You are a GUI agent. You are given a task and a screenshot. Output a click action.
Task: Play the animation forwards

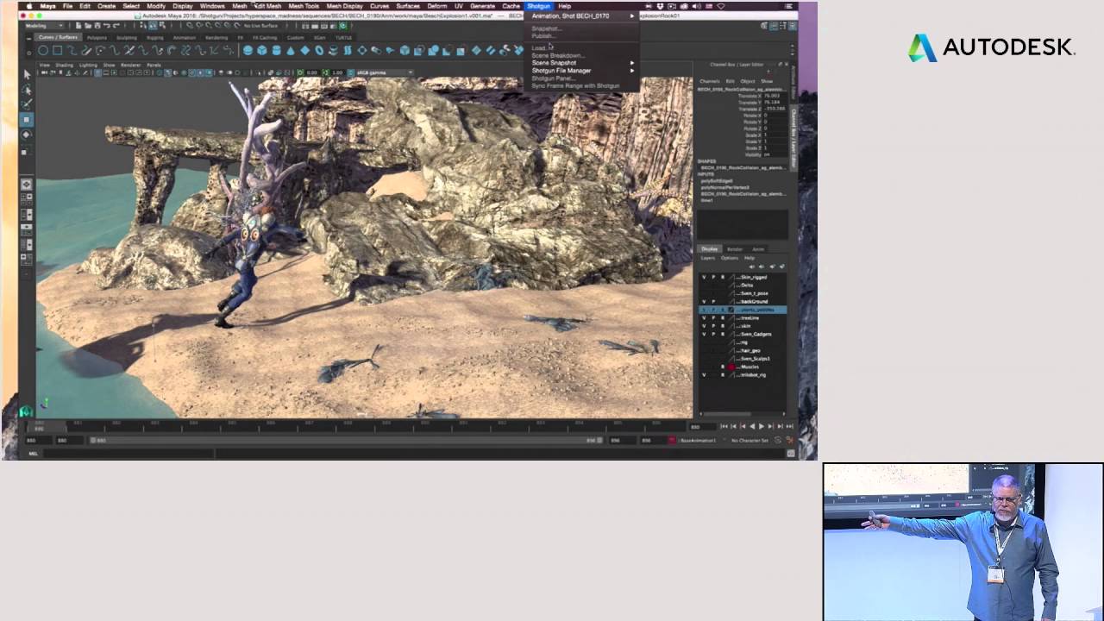pyautogui.click(x=762, y=426)
